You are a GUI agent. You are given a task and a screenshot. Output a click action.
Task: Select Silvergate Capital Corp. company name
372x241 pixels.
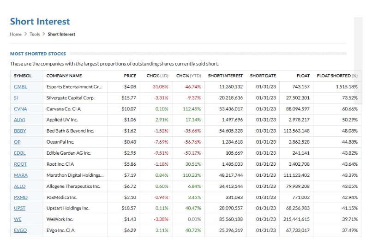click(x=71, y=98)
